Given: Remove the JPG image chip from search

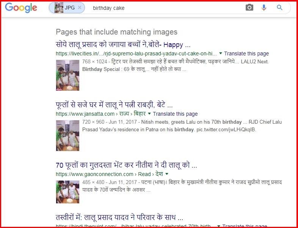Looking at the screenshot, I should point(80,8).
